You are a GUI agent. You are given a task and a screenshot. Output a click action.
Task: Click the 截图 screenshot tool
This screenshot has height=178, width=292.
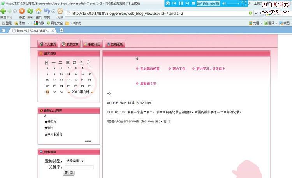[x=284, y=23]
